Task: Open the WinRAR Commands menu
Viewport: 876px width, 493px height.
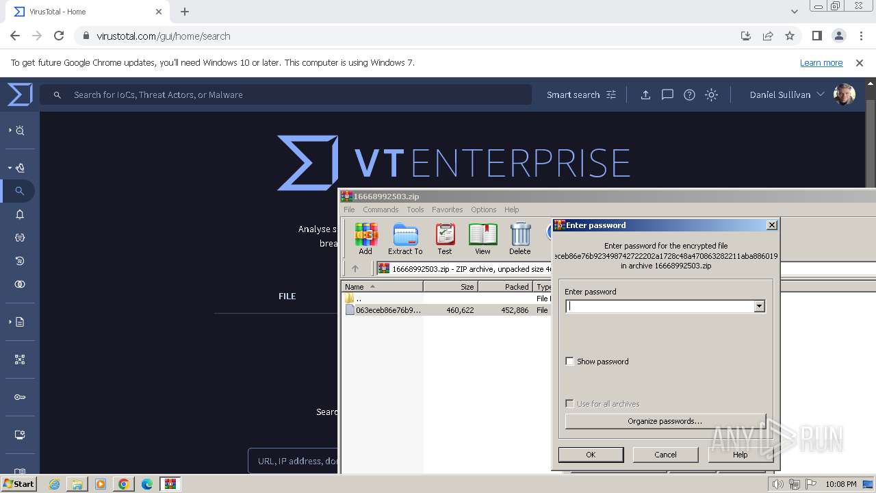Action: [x=381, y=210]
